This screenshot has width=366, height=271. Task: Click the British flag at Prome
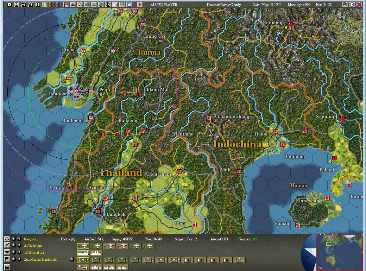coord(83,51)
